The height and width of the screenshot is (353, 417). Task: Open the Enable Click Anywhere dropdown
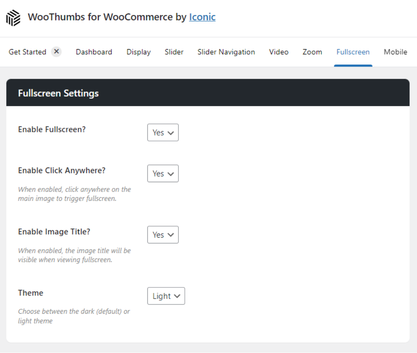pyautogui.click(x=163, y=173)
